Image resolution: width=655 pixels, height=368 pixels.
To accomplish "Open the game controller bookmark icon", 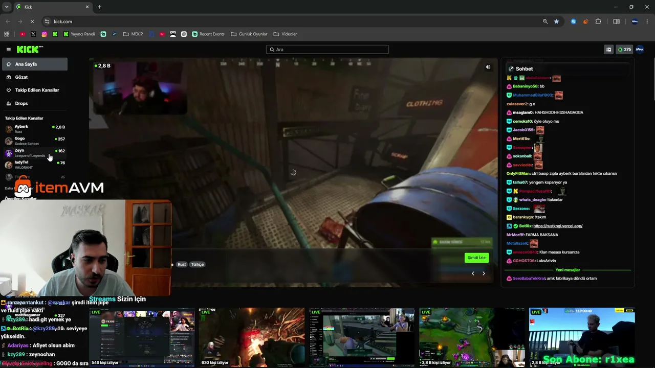I will 173,34.
